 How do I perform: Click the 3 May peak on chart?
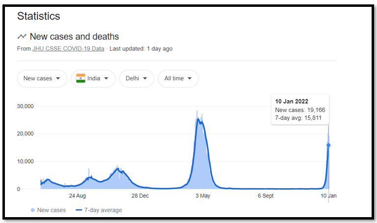tap(198, 119)
